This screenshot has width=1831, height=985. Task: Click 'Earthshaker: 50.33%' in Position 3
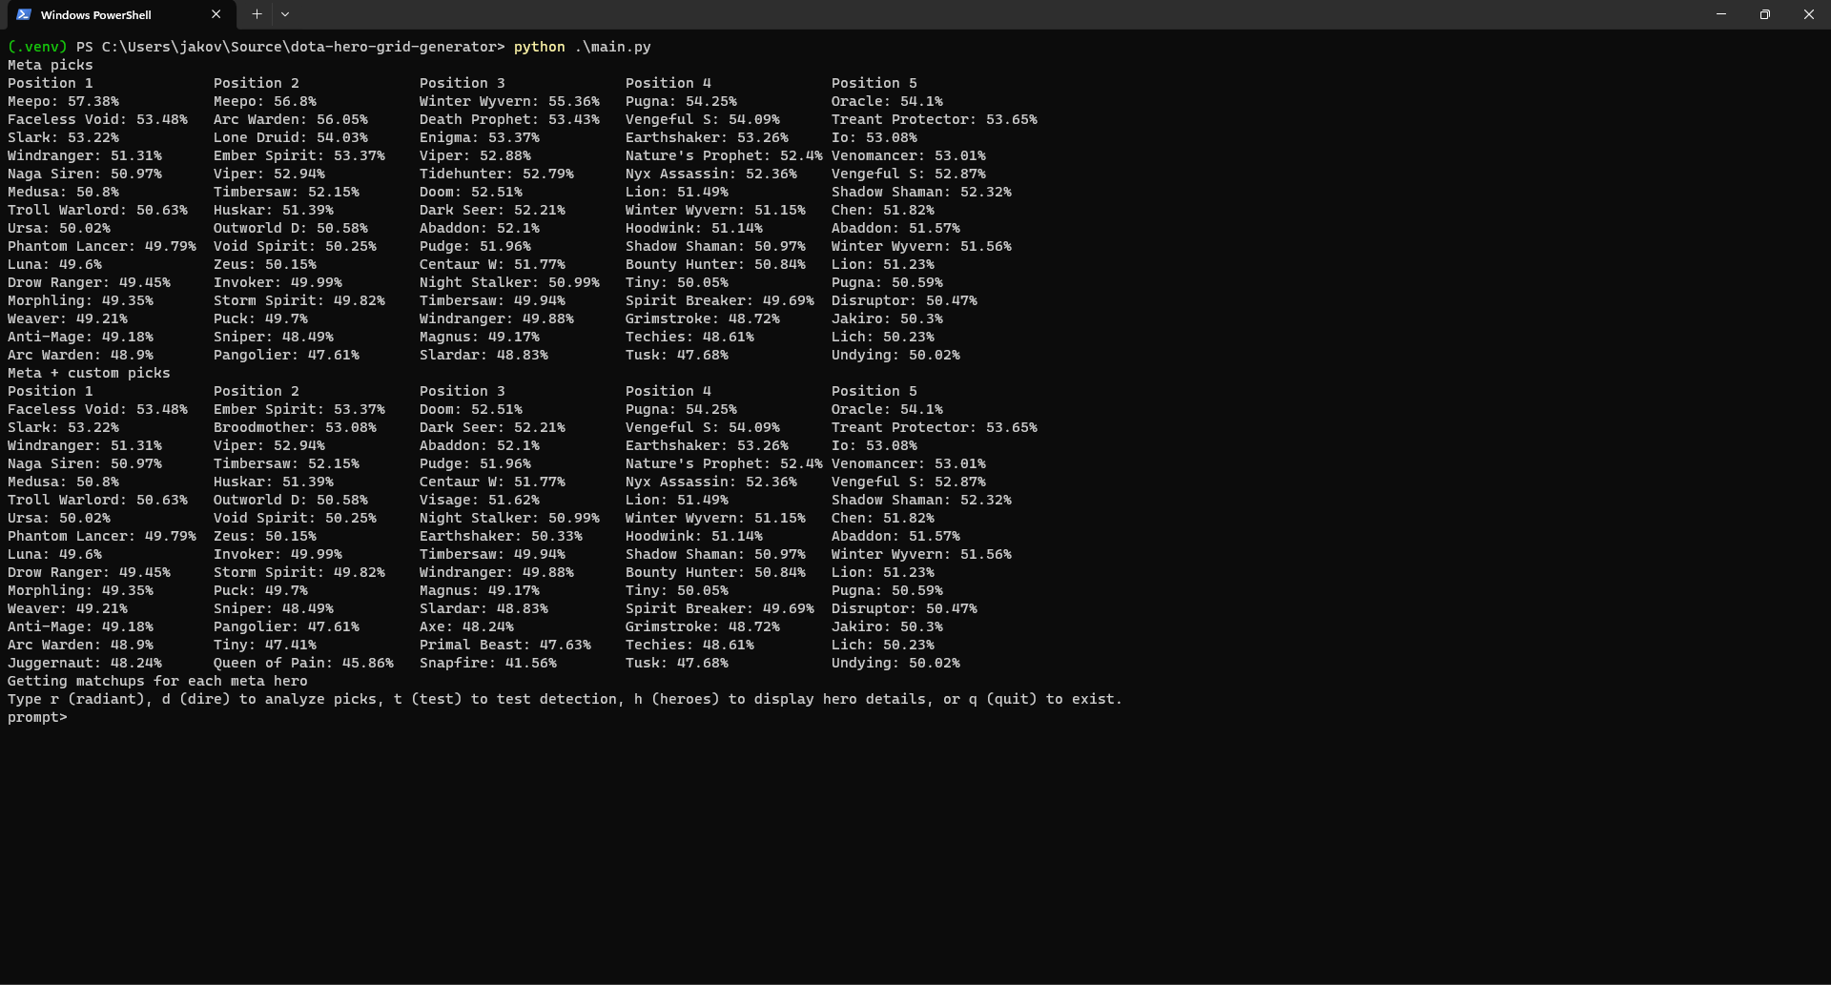click(x=501, y=536)
